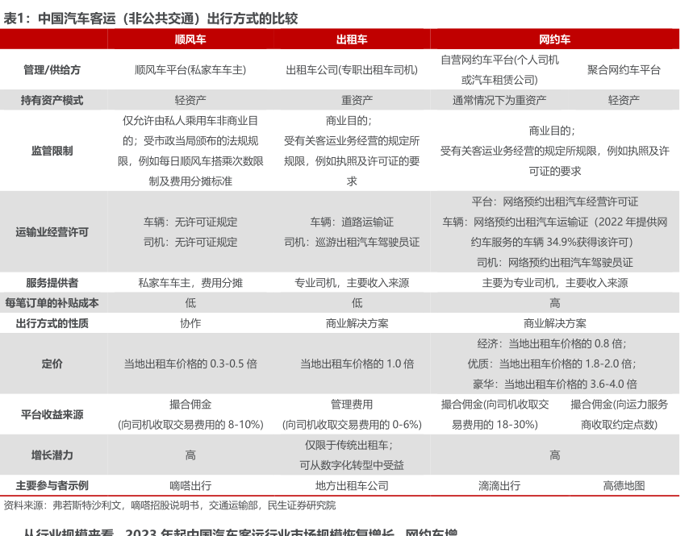Select the 高德地图 example cell
The image size is (693, 536).
pyautogui.click(x=624, y=485)
